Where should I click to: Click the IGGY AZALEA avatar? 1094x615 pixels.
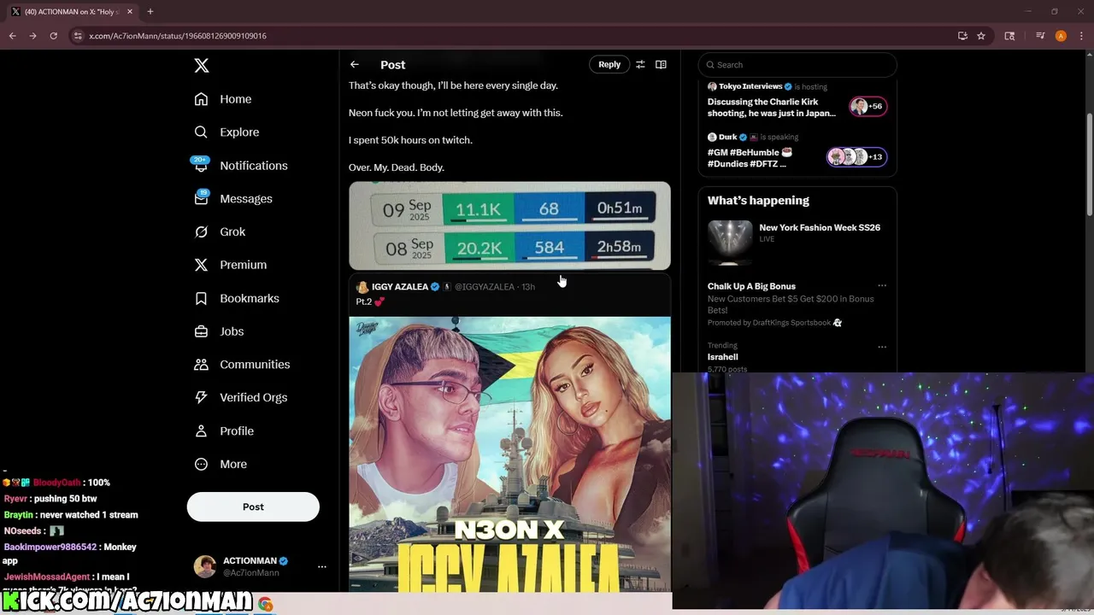[362, 287]
